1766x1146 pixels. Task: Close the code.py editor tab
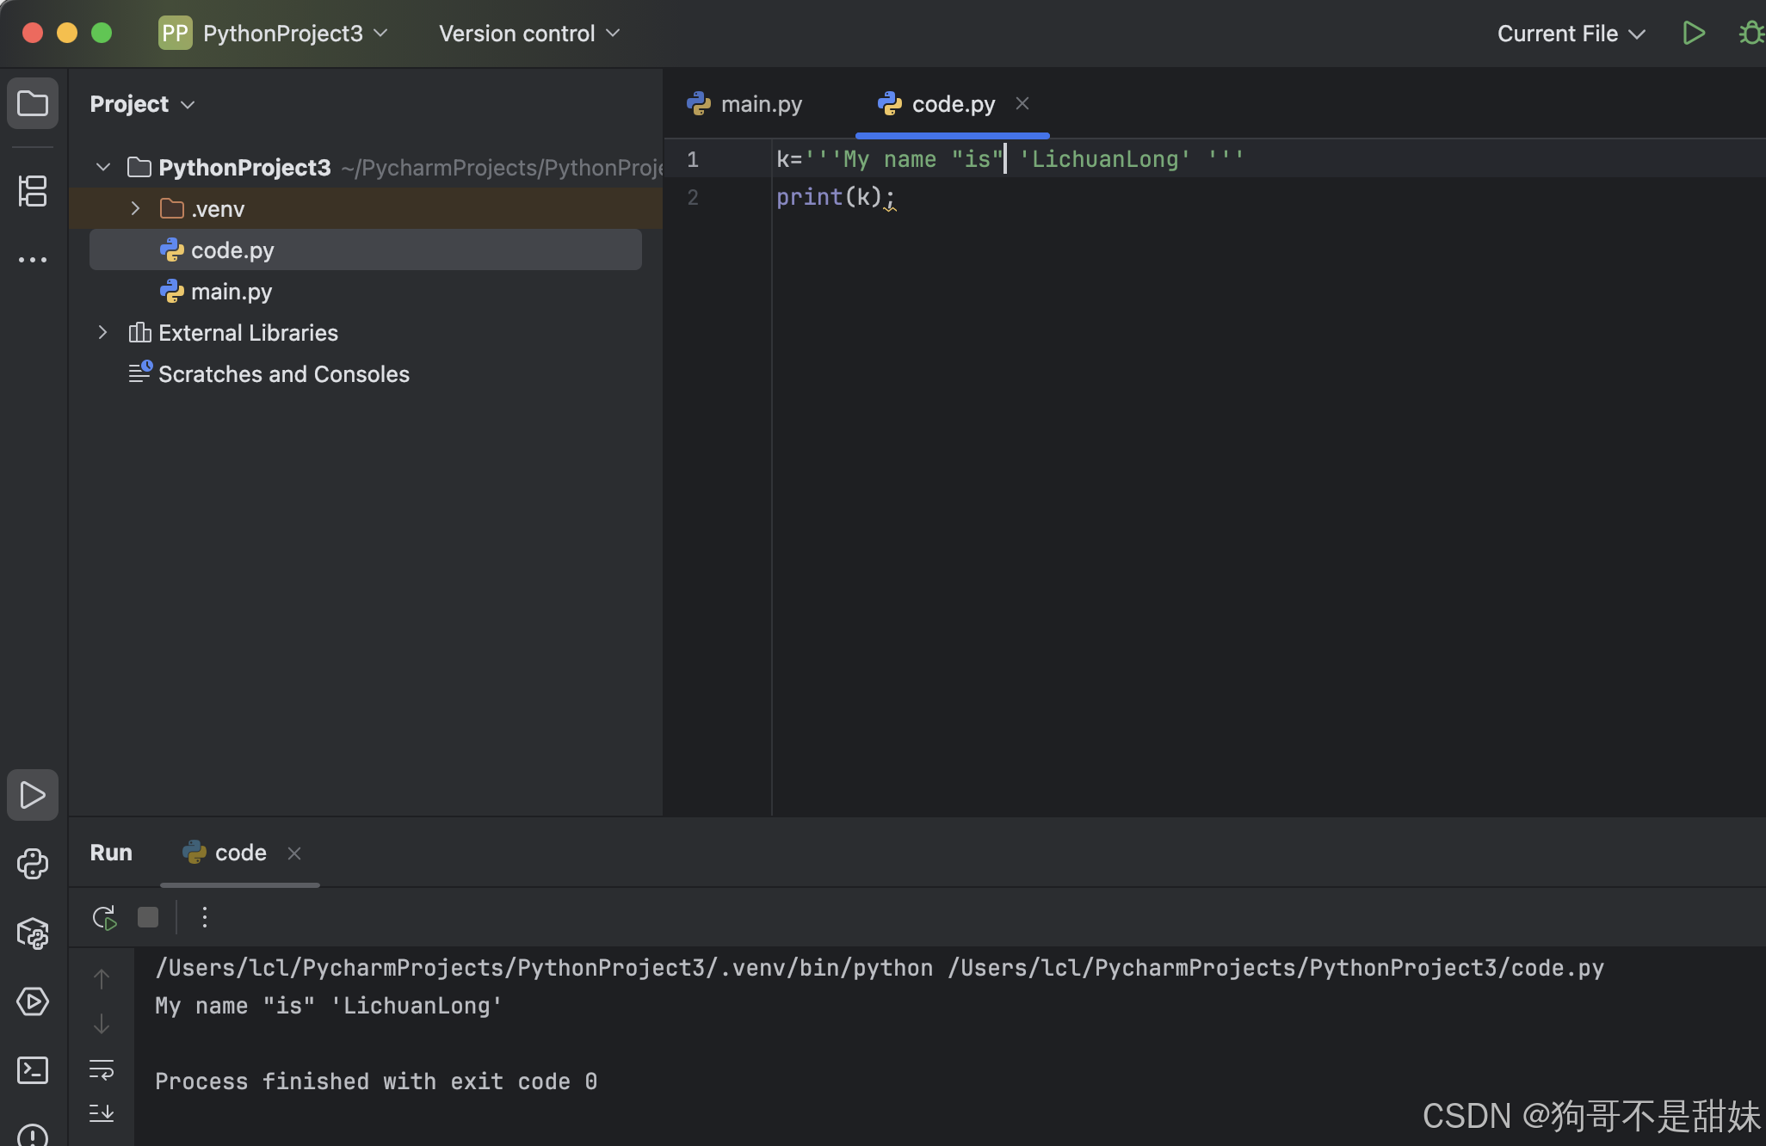pos(1022,103)
